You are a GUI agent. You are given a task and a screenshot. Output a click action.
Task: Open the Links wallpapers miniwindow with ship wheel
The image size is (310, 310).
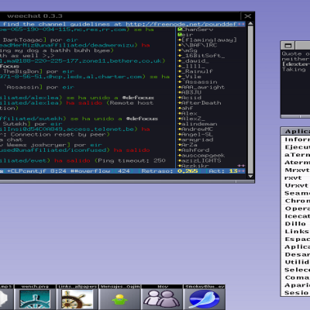point(77,298)
